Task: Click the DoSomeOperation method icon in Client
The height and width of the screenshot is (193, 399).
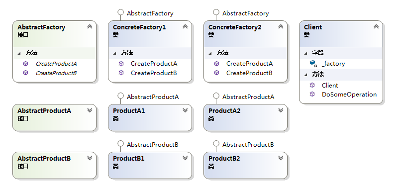Action: coord(312,94)
